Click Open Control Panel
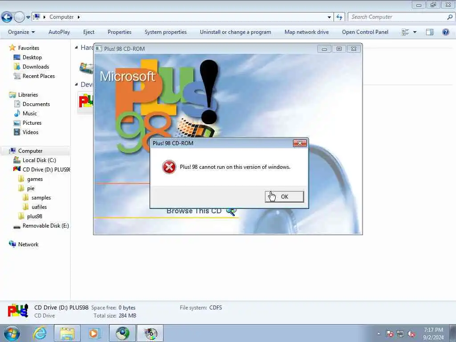This screenshot has width=456, height=342. click(x=365, y=32)
